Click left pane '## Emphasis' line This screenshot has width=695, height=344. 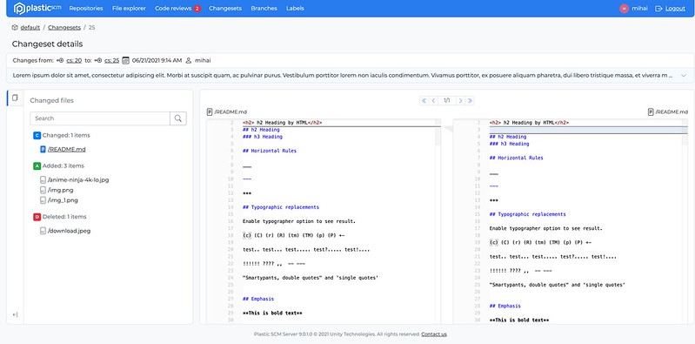258,300
